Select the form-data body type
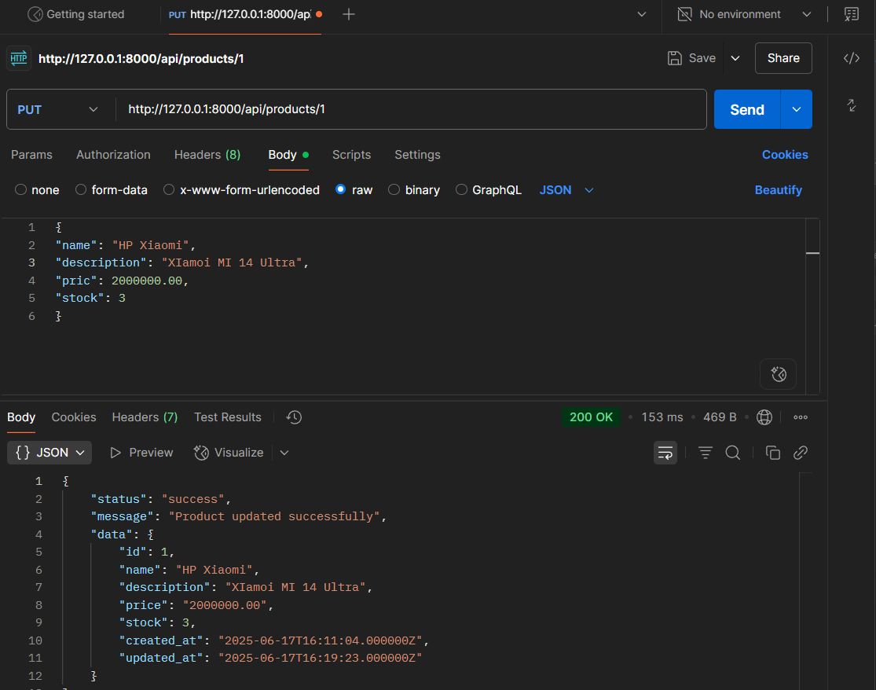 pyautogui.click(x=111, y=190)
